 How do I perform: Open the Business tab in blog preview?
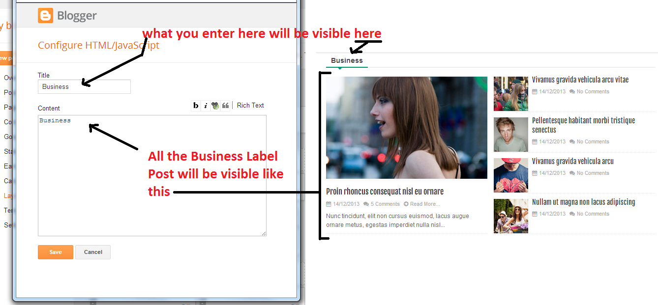point(347,60)
